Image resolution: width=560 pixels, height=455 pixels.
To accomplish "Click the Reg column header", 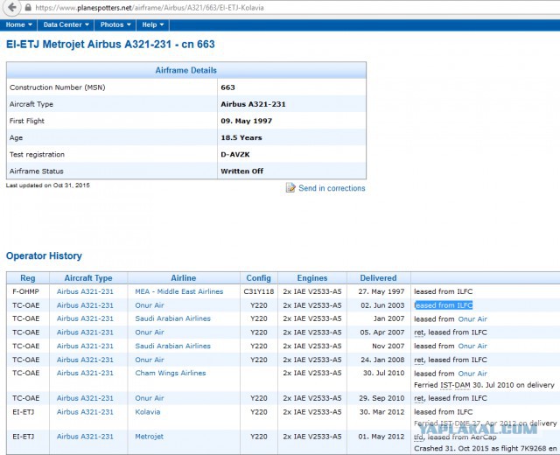I will point(28,278).
